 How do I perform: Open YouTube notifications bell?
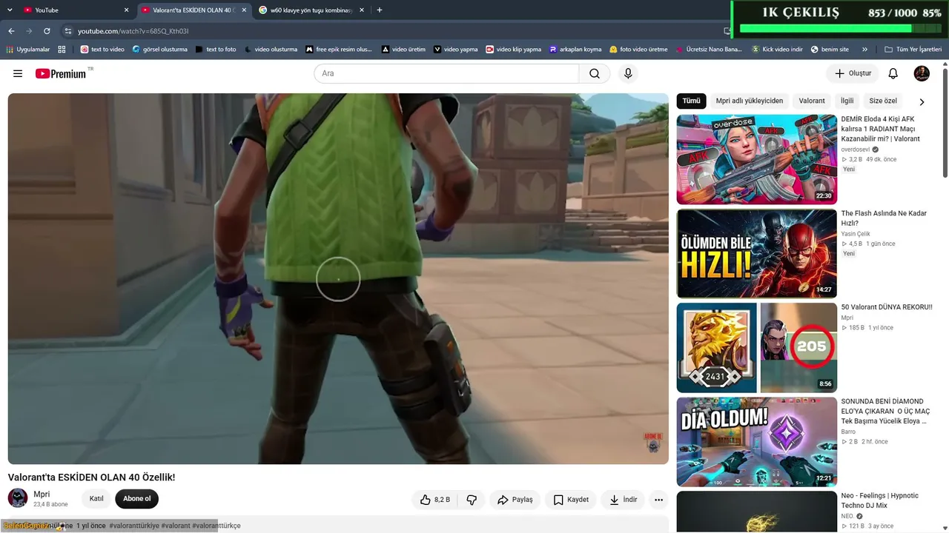pyautogui.click(x=893, y=73)
